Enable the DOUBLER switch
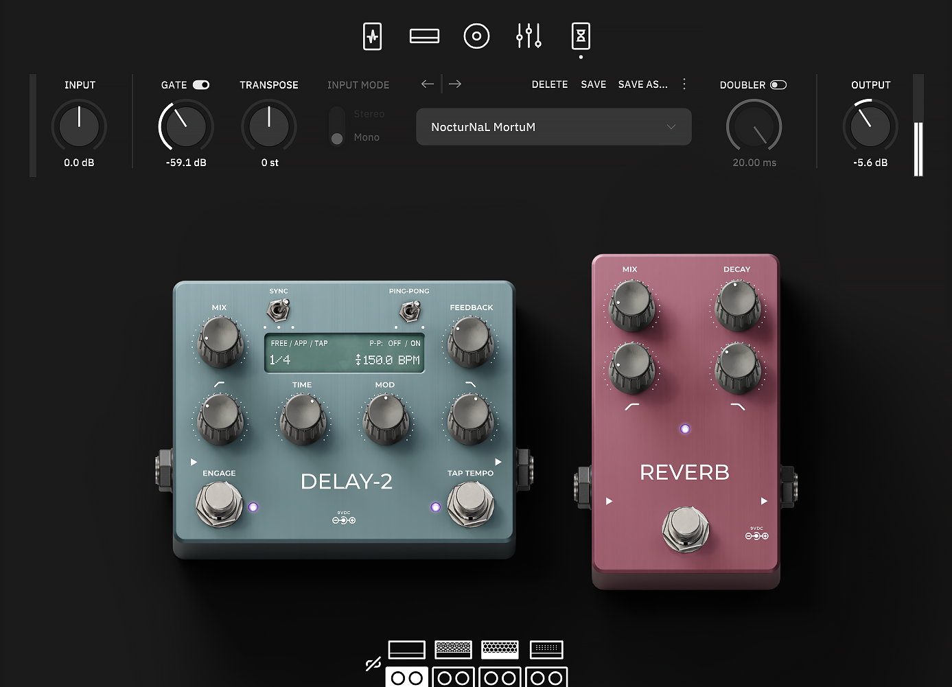Image resolution: width=952 pixels, height=687 pixels. [778, 85]
